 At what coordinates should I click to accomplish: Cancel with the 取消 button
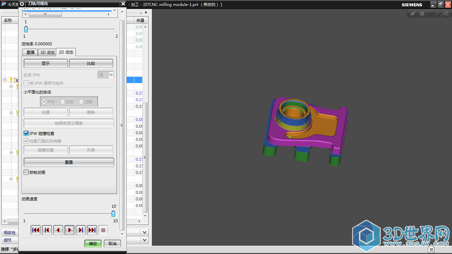(113, 243)
